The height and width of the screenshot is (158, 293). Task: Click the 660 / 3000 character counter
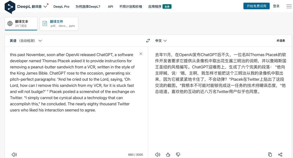[136, 155]
